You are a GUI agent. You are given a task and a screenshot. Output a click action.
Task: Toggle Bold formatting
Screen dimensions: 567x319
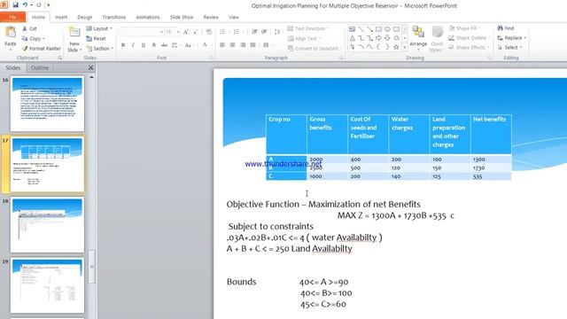pos(123,45)
